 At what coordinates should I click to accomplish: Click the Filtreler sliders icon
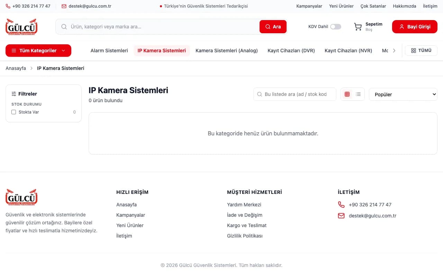click(x=14, y=94)
